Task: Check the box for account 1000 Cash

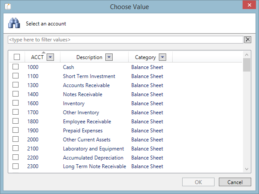Action: pyautogui.click(x=16, y=67)
